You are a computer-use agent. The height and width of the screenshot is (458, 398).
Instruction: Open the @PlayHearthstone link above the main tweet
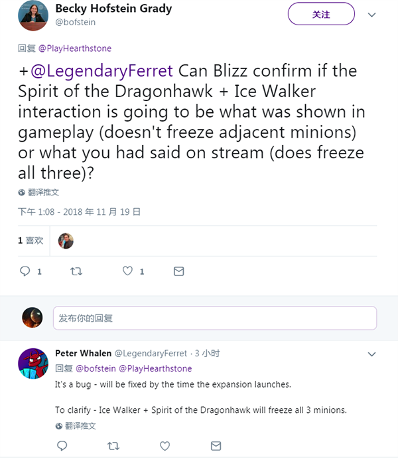pos(75,49)
